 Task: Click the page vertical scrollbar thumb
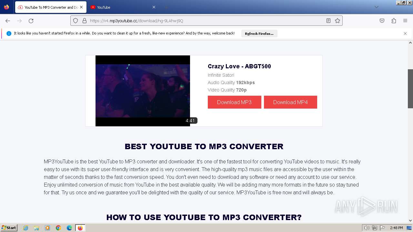tap(410, 89)
